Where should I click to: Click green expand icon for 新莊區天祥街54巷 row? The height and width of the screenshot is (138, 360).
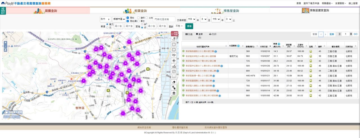pyautogui.click(x=183, y=56)
